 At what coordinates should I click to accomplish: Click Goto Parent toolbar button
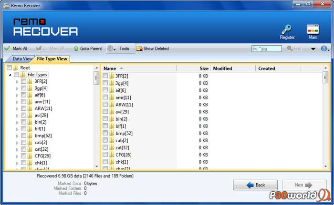pyautogui.click(x=87, y=49)
